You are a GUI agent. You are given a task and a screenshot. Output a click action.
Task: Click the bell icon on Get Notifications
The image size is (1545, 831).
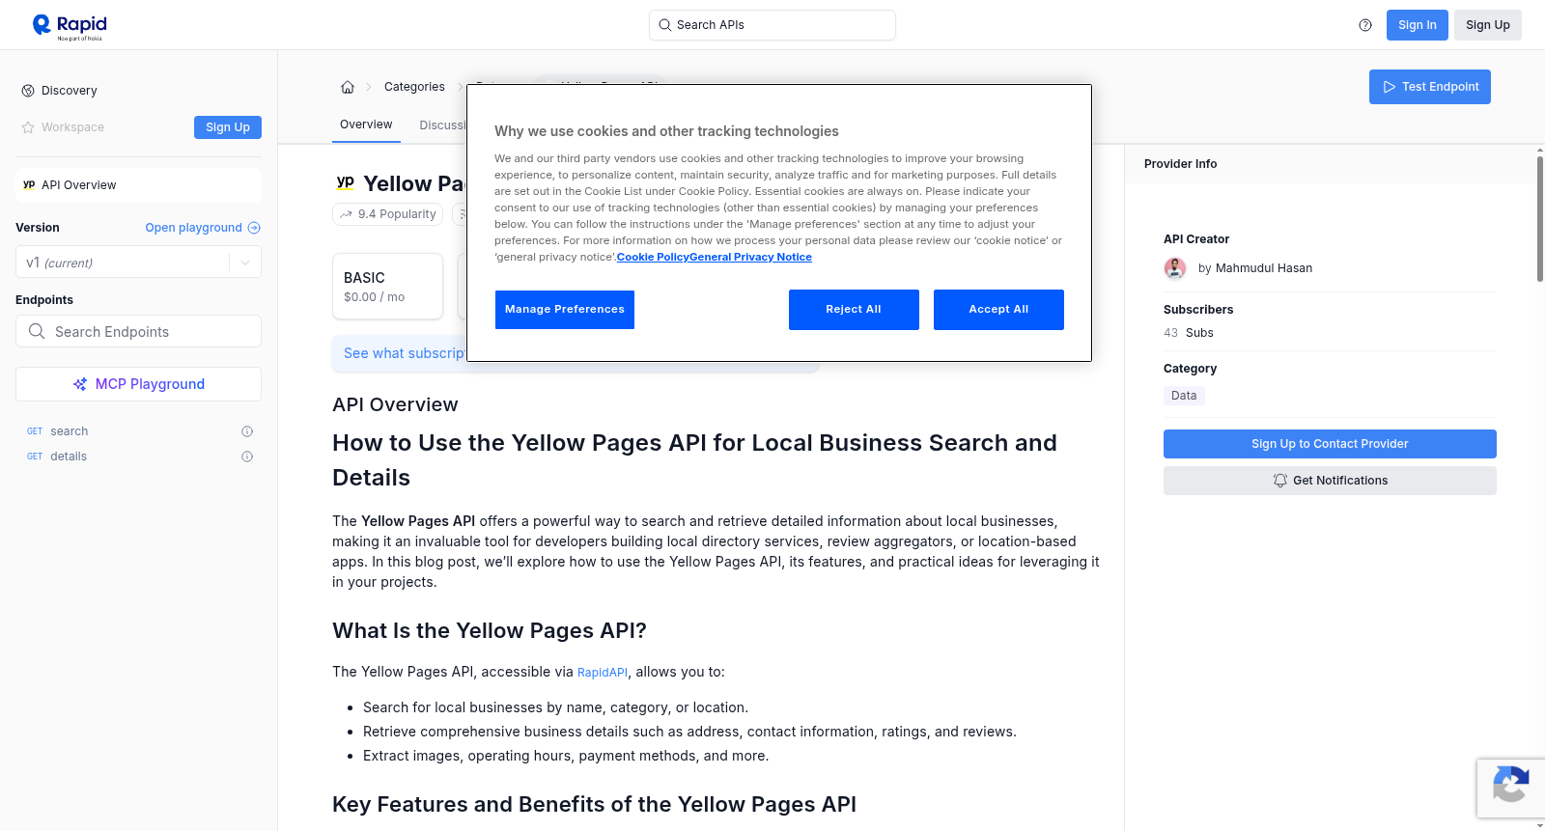pos(1280,481)
